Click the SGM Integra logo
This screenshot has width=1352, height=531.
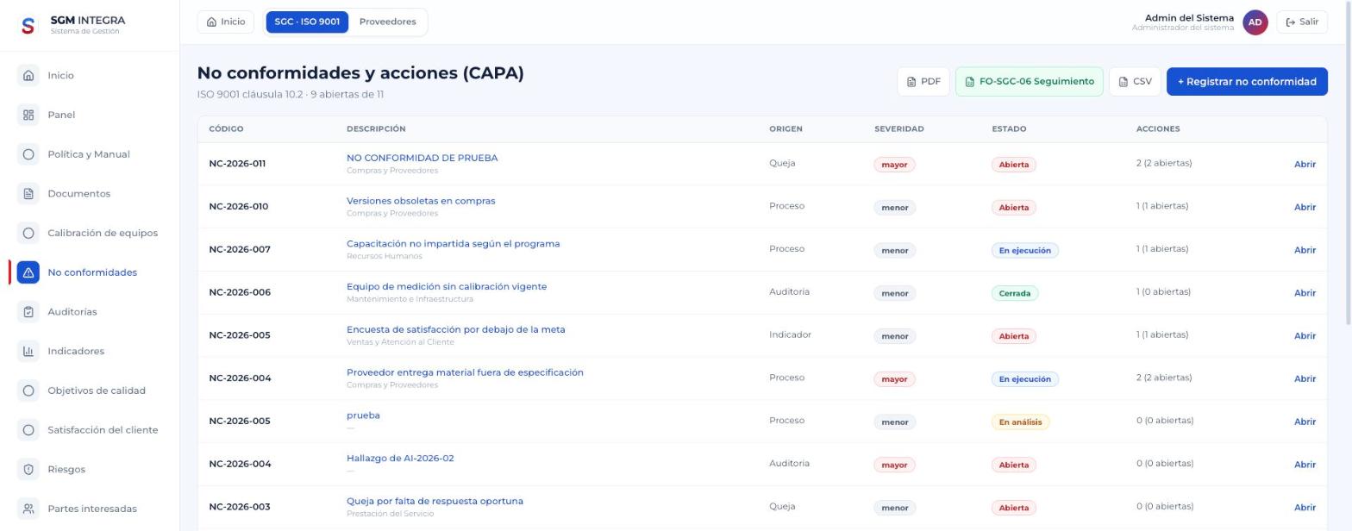coord(28,25)
